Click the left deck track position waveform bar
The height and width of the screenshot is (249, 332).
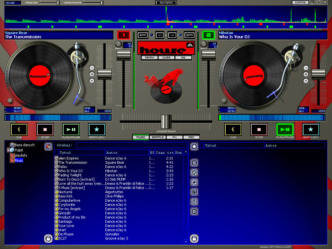pos(58,118)
